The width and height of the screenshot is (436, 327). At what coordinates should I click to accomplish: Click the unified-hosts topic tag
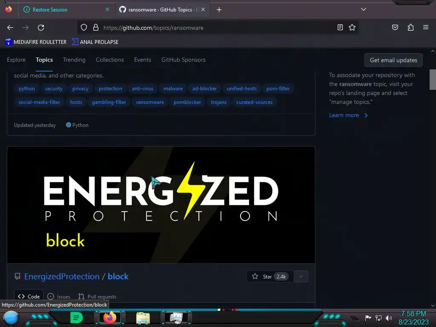click(x=242, y=89)
